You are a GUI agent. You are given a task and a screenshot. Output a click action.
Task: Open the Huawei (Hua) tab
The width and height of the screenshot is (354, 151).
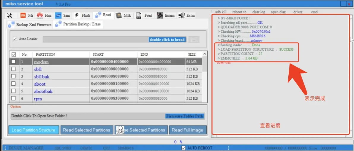[44, 15]
